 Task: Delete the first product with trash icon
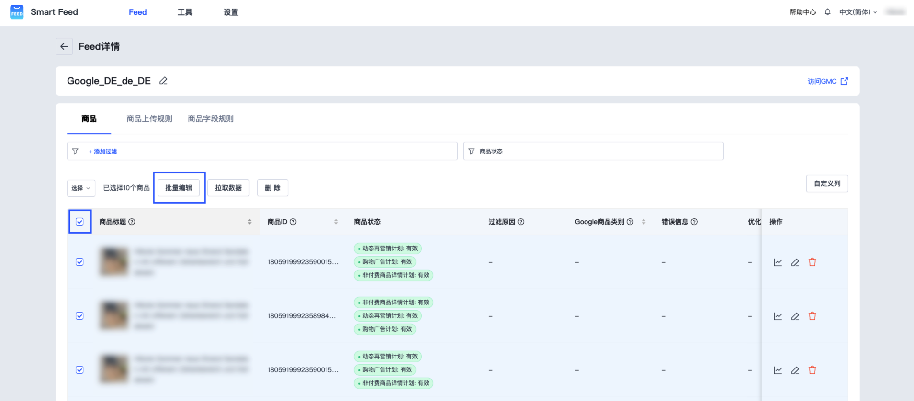click(812, 262)
